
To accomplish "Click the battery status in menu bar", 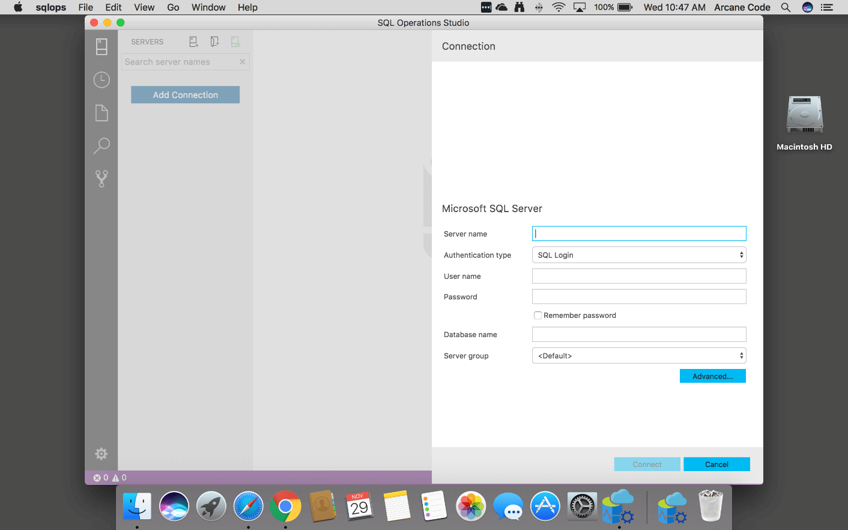I will coord(613,7).
